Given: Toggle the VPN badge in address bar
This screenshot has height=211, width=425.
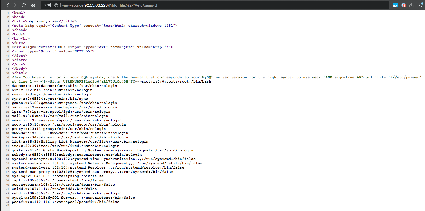Looking at the screenshot, I should [x=47, y=5].
